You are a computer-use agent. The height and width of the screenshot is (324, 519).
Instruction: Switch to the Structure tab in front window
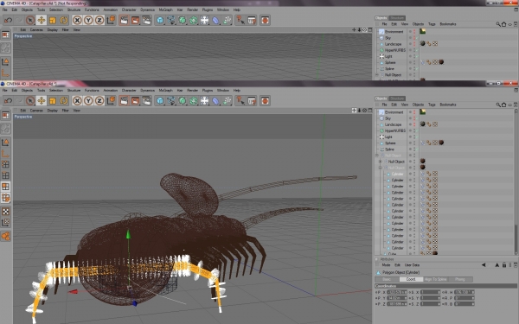(397, 98)
